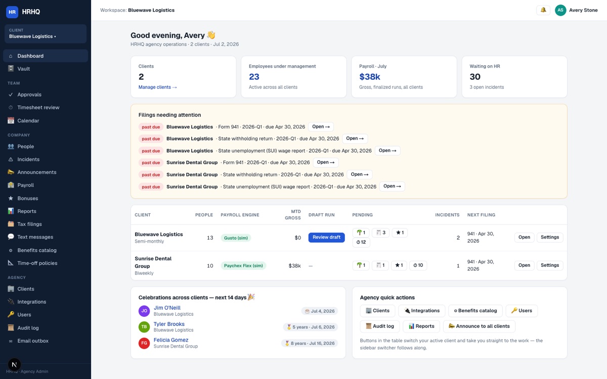Click the HR logo icon
The width and height of the screenshot is (607, 379).
pyautogui.click(x=12, y=12)
